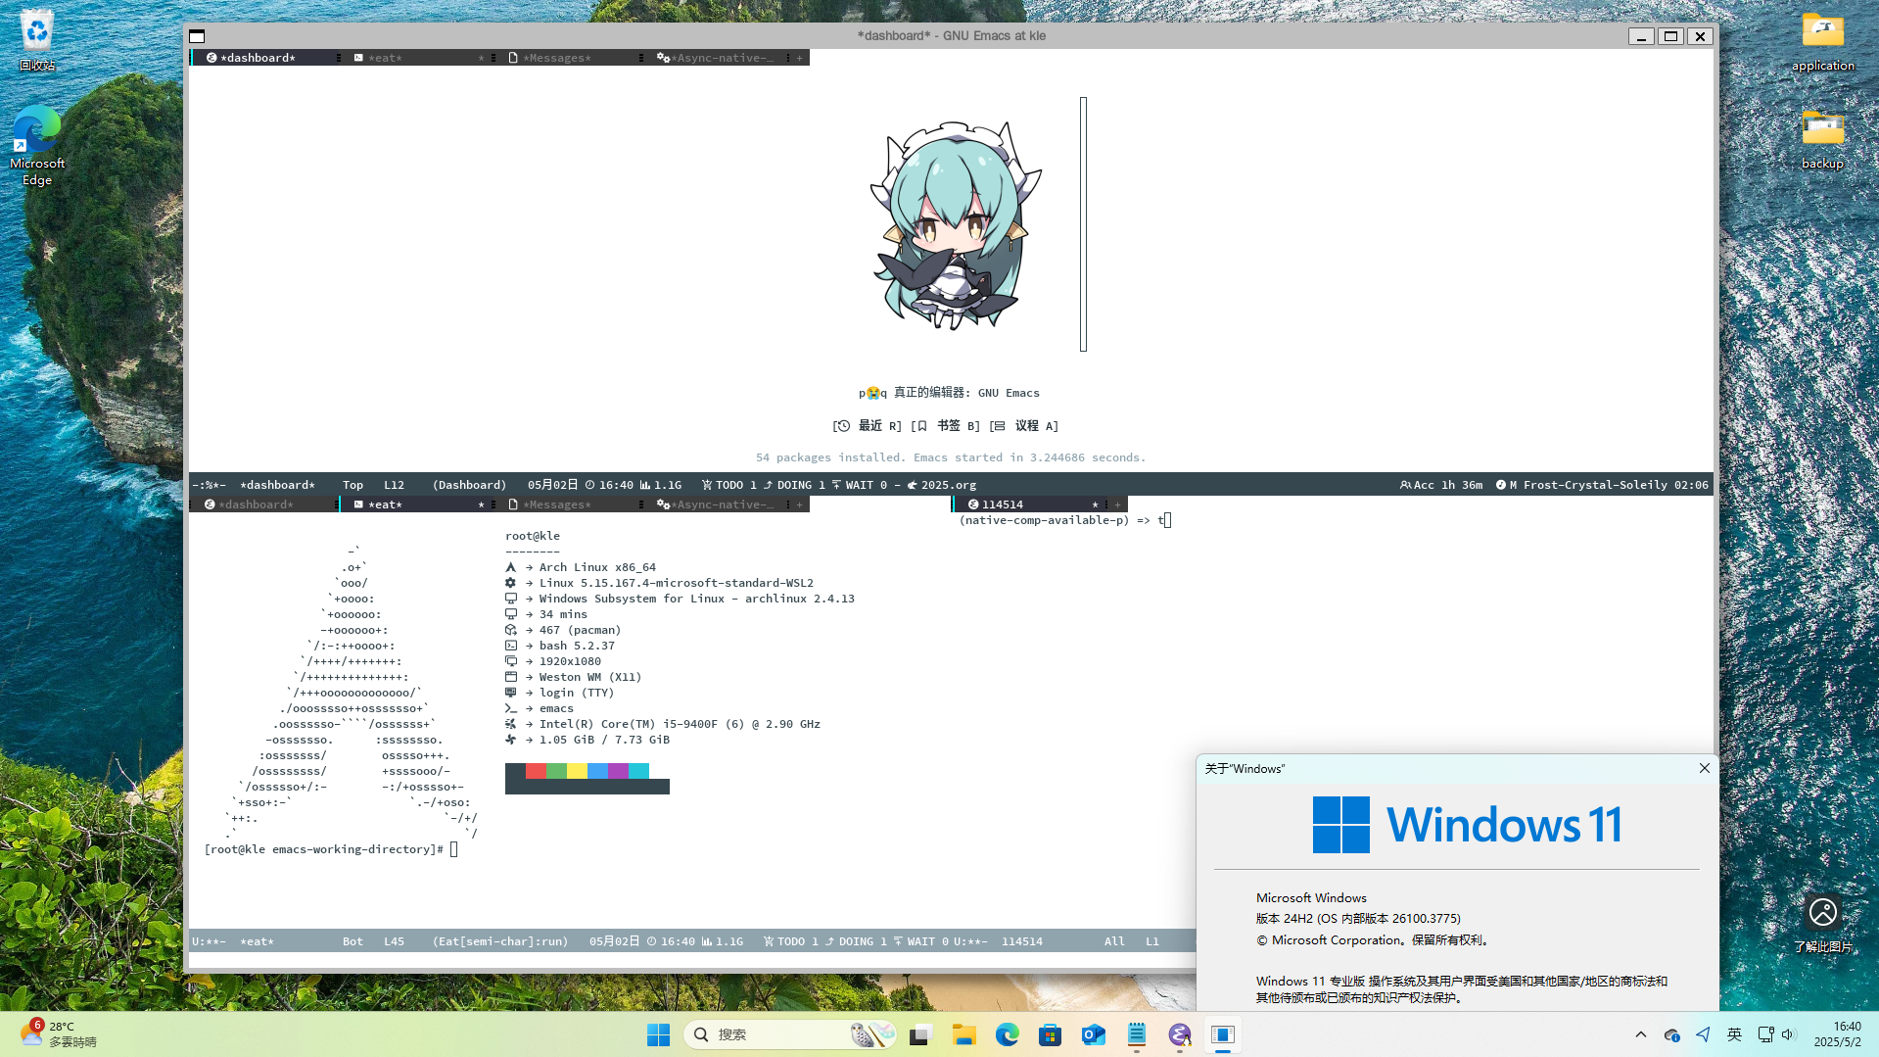Click the bookmark icon beside 书签
This screenshot has width=1879, height=1057.
(921, 426)
